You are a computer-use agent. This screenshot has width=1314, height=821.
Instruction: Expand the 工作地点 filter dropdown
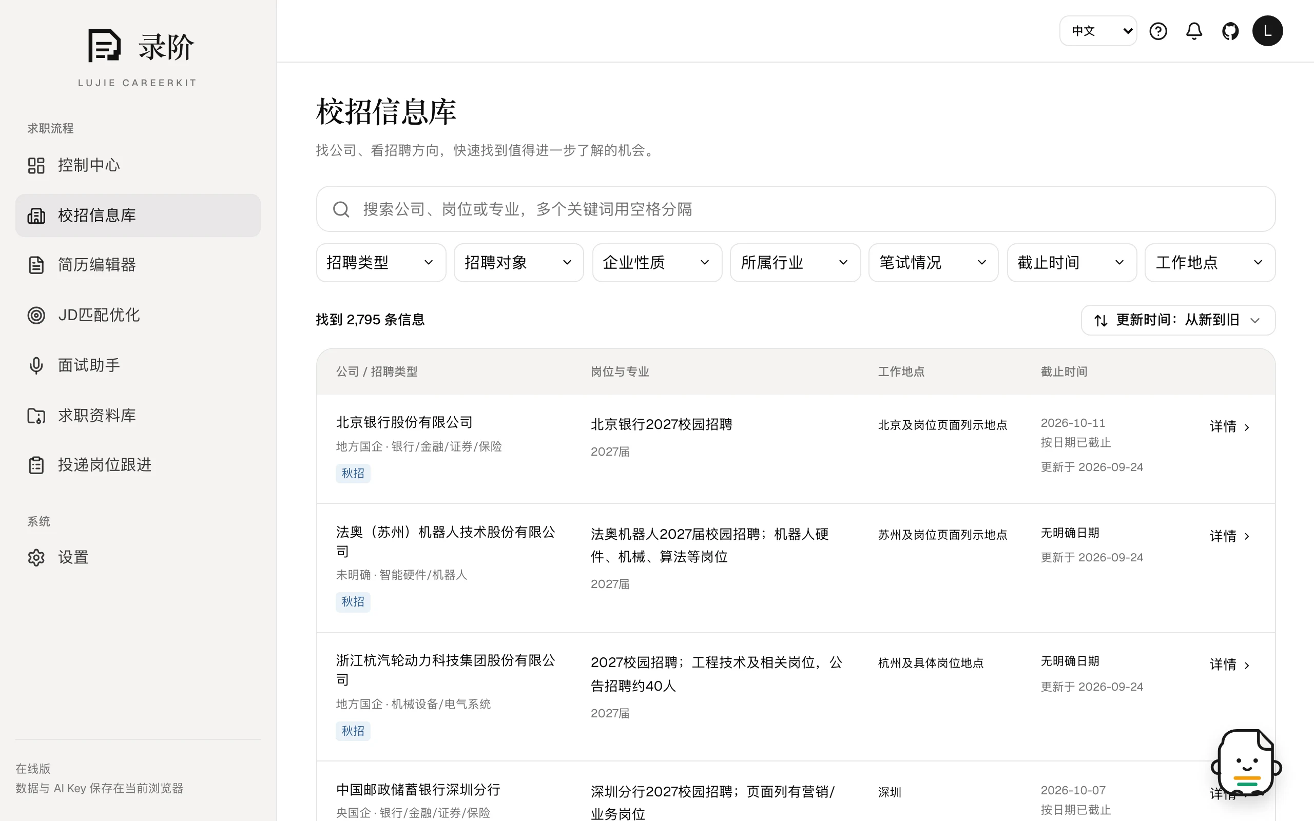click(x=1210, y=263)
